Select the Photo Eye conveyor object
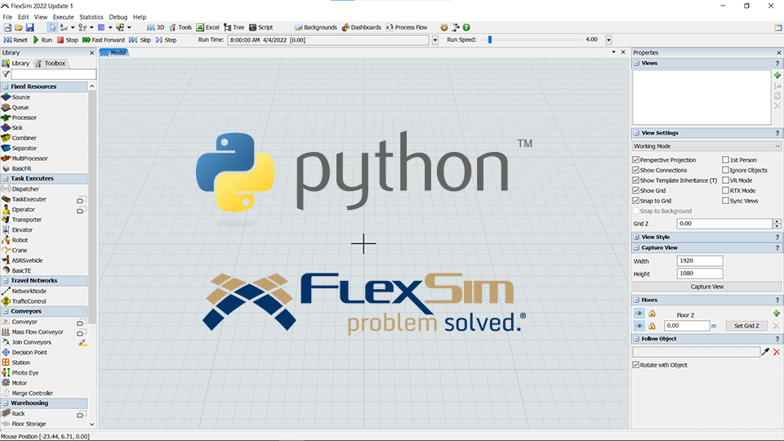Viewport: 784px width, 441px height. pyautogui.click(x=20, y=372)
